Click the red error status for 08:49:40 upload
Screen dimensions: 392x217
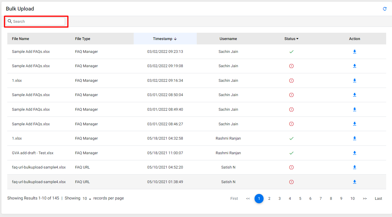click(x=291, y=110)
